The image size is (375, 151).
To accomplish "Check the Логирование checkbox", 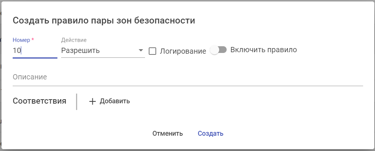I will (152, 51).
